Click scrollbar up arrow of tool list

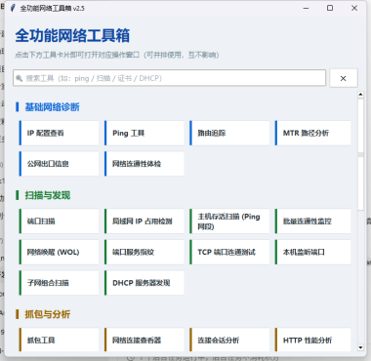point(360,95)
